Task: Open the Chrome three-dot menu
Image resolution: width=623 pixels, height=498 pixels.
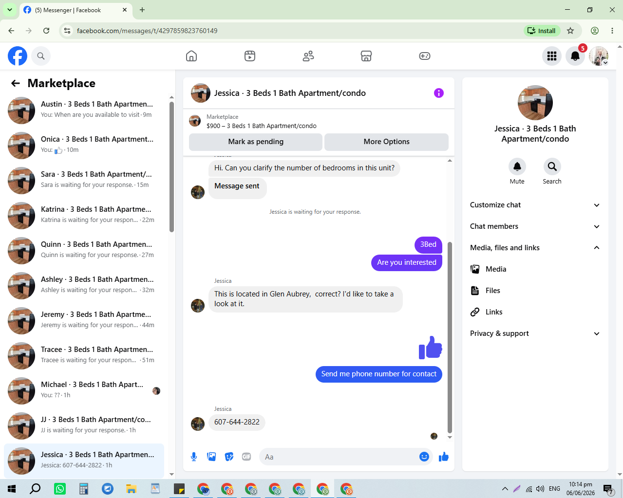Action: coord(612,31)
